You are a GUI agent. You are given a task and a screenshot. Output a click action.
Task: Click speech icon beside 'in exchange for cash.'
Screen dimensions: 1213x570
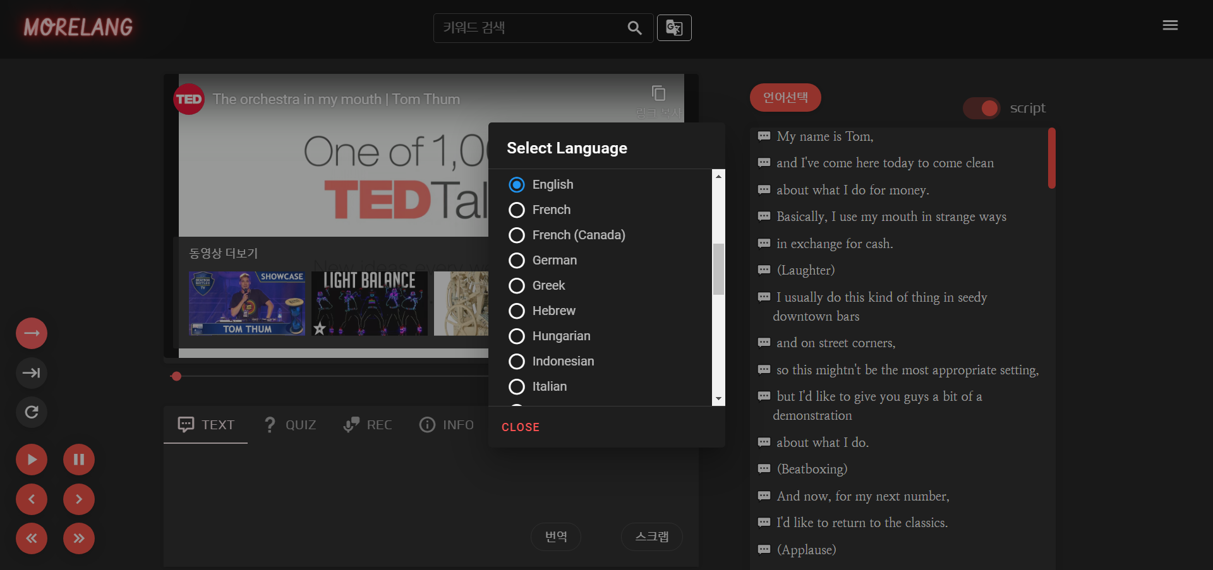coord(764,244)
